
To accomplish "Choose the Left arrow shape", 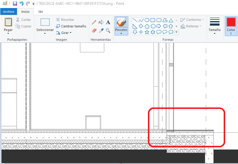I will [x=165, y=26].
